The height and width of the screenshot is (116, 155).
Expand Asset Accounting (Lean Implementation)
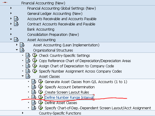17,45
